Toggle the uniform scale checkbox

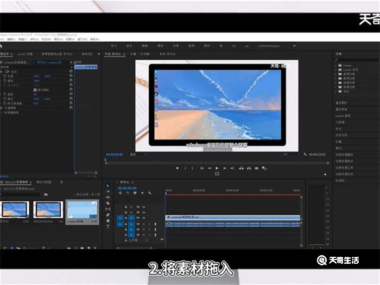click(x=36, y=90)
